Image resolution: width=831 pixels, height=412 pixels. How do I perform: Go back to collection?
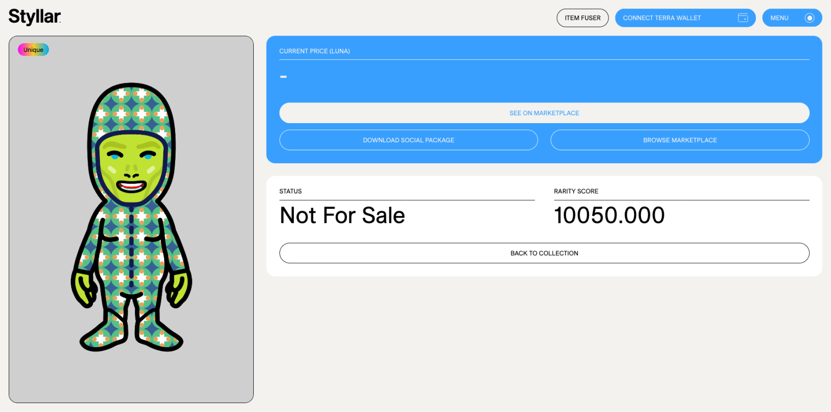coord(544,253)
